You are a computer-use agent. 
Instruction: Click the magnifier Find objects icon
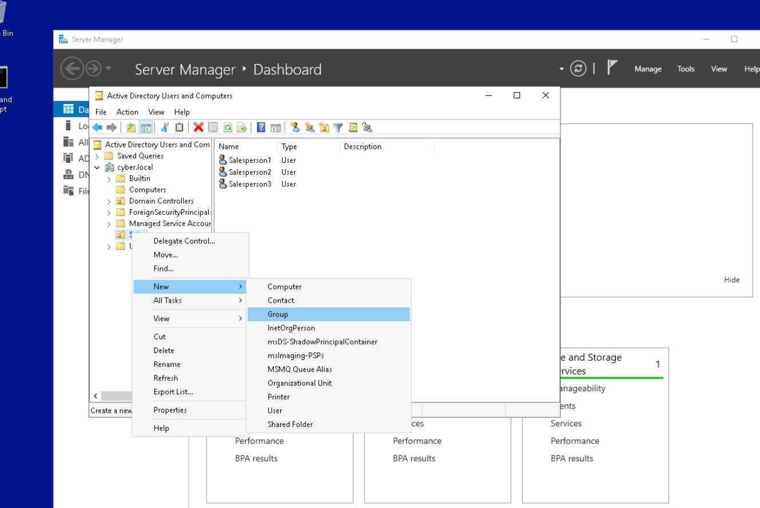[353, 127]
